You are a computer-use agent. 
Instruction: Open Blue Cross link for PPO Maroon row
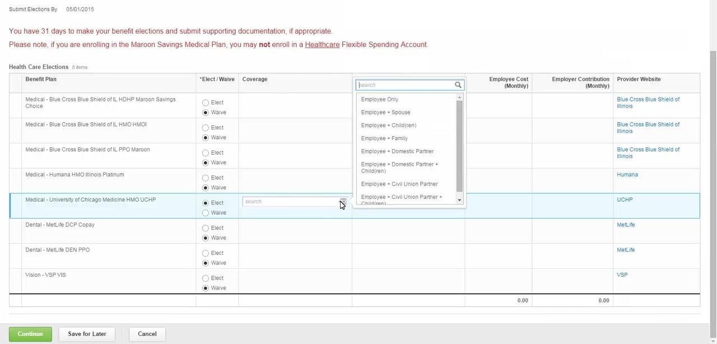pos(648,153)
